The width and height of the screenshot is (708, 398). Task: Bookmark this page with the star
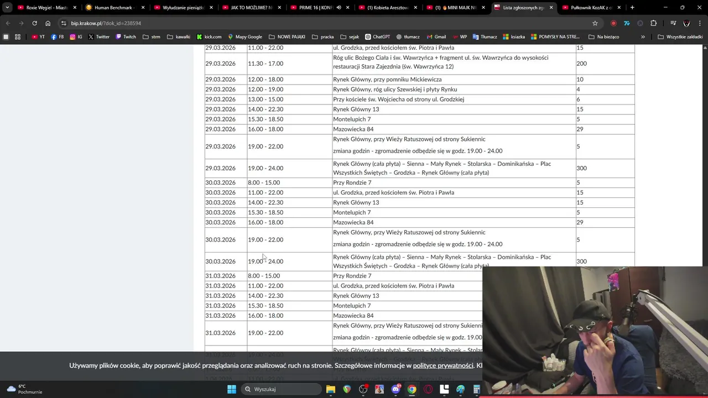click(595, 23)
